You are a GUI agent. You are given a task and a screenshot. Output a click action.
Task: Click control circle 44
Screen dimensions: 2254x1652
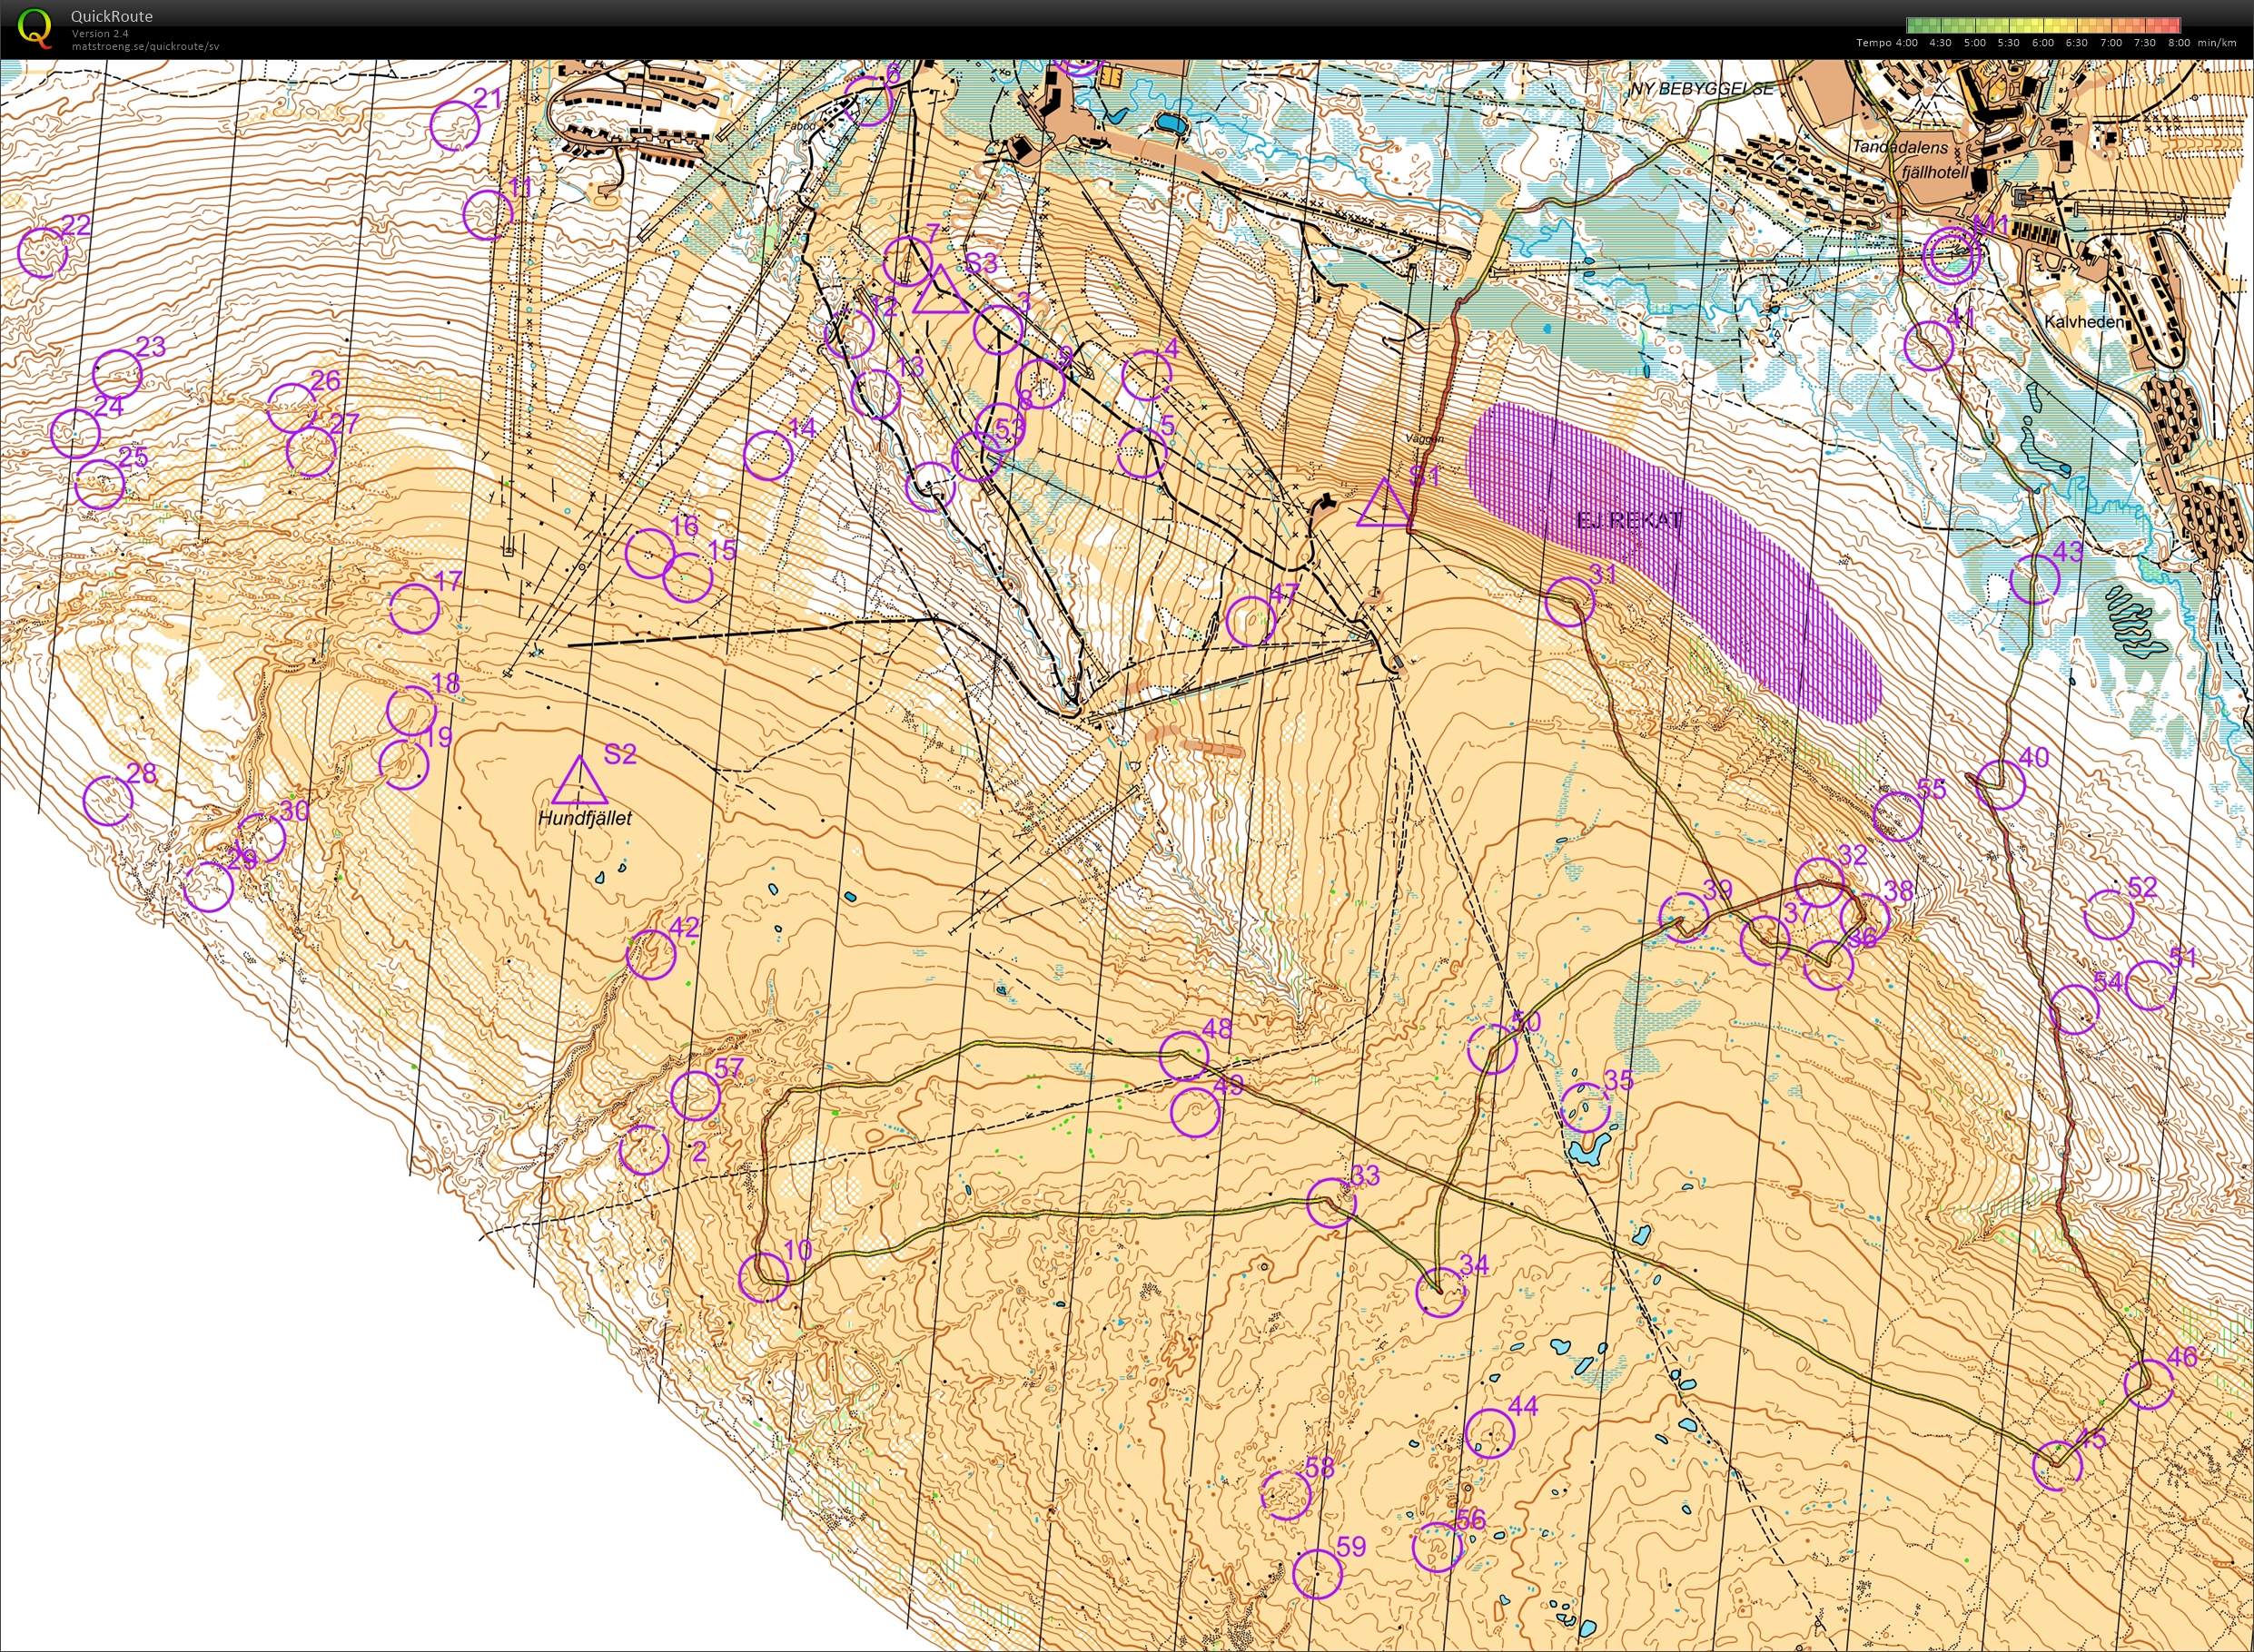point(1489,1433)
